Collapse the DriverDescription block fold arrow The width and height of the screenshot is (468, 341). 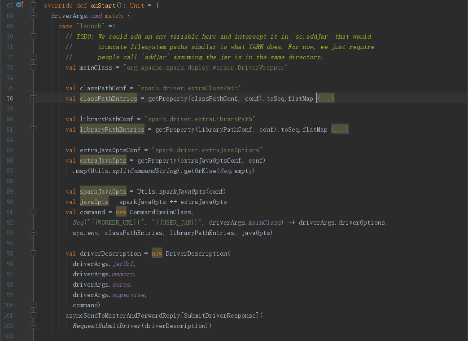(x=33, y=253)
